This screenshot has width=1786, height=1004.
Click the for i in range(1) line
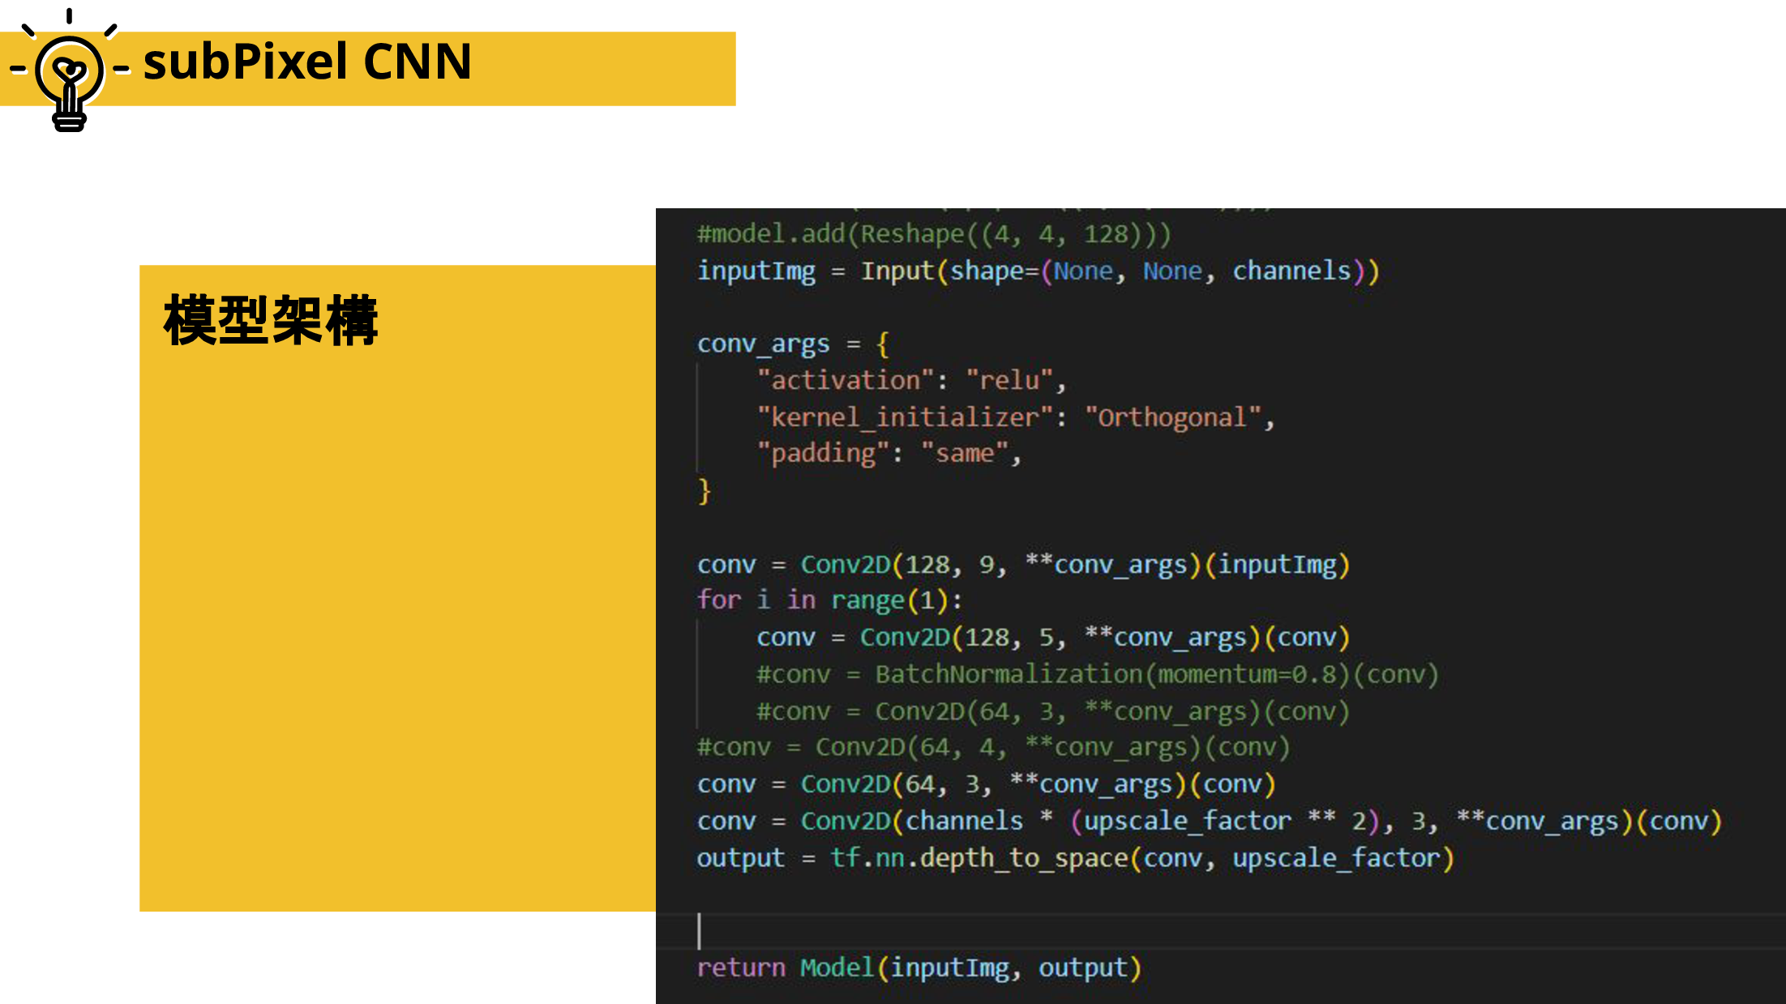click(x=829, y=600)
